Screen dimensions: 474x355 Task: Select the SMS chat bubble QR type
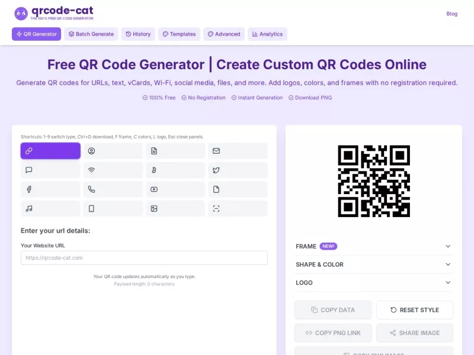tap(50, 170)
